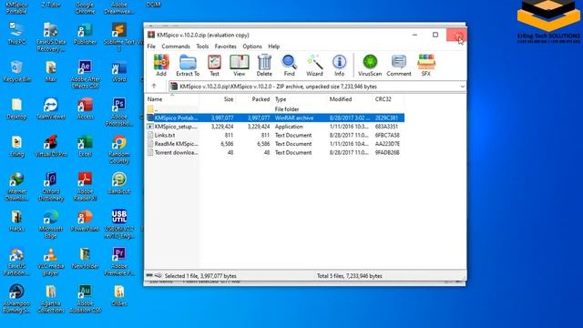Image resolution: width=583 pixels, height=328 pixels.
Task: Select the Torrent downloa... file row
Action: coord(275,152)
